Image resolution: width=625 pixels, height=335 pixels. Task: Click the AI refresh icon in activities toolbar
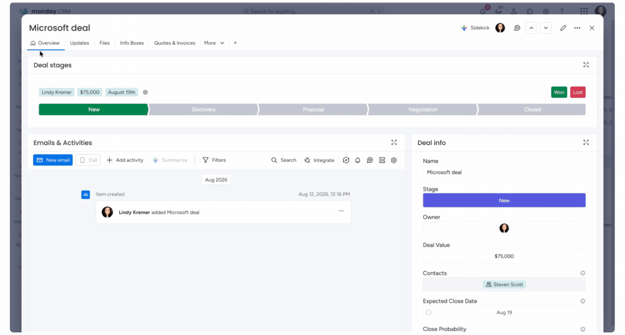tap(346, 160)
